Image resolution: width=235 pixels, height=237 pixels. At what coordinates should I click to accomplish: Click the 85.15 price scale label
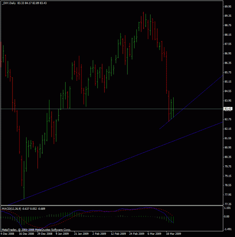[x=228, y=82]
